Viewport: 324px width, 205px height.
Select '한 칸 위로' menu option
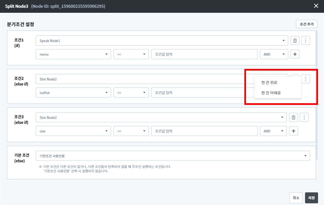tap(269, 83)
